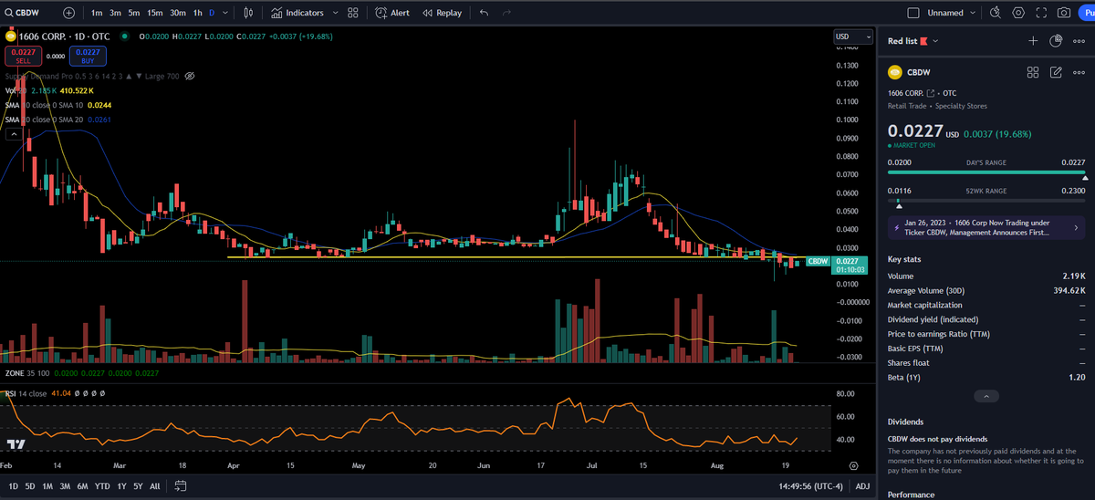
Task: Expand the Unnamed layout dropdown arrow
Action: click(x=973, y=13)
